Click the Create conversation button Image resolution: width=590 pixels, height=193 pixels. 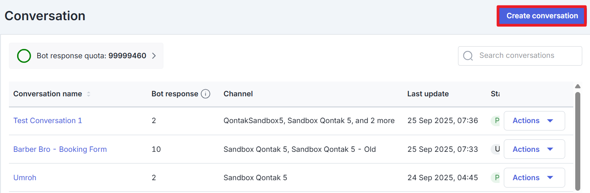[x=542, y=16]
